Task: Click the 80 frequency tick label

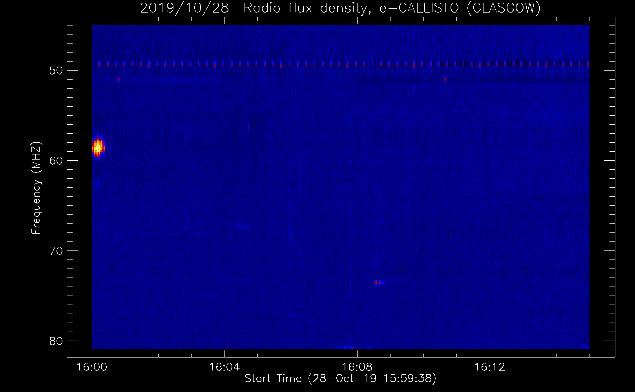Action: (56, 341)
